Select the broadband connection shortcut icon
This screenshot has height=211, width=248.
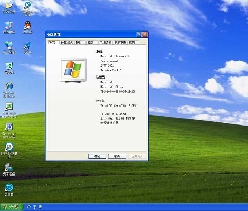pyautogui.click(x=9, y=169)
